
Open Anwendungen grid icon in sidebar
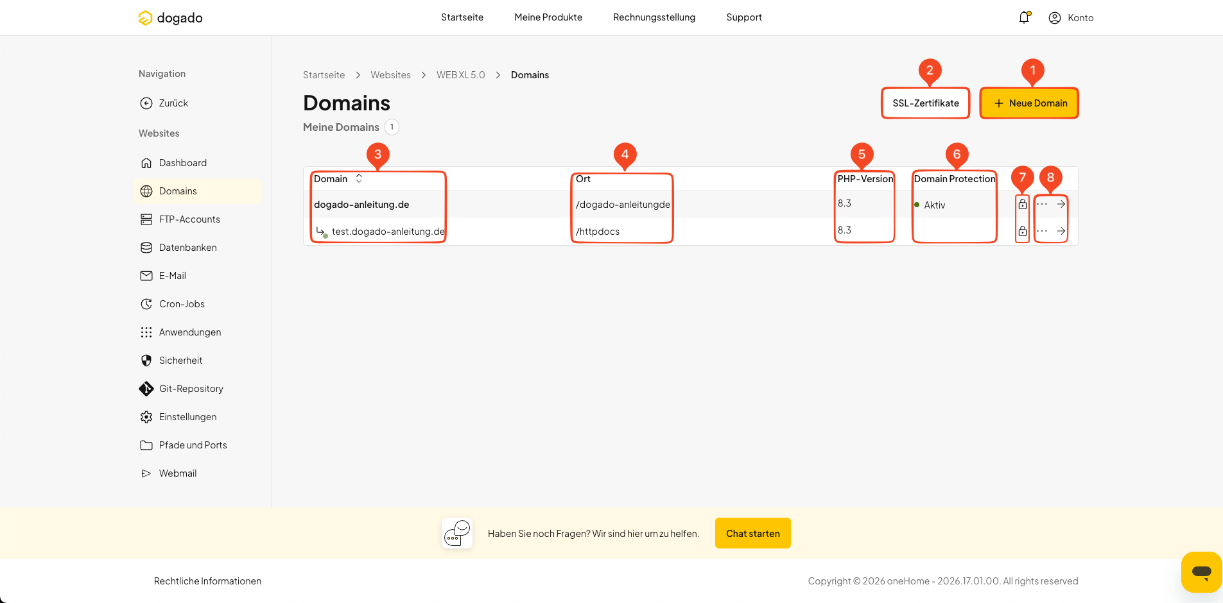146,332
